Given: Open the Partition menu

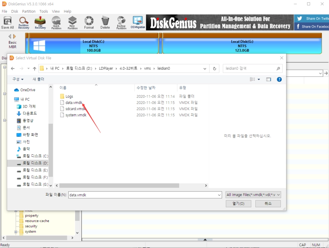Looking at the screenshot, I should click(29, 11).
